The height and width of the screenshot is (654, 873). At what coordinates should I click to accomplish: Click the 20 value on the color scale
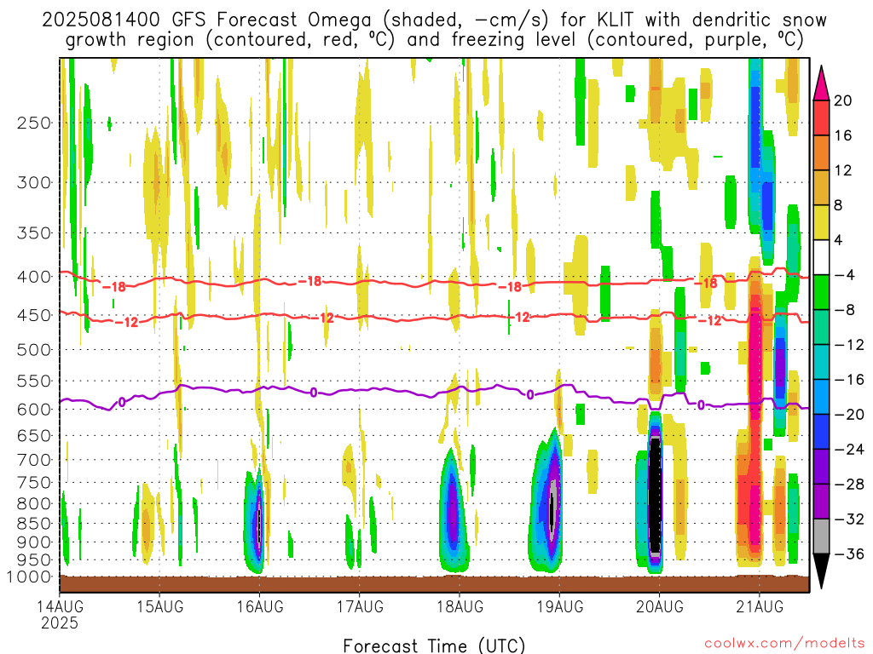click(x=843, y=100)
